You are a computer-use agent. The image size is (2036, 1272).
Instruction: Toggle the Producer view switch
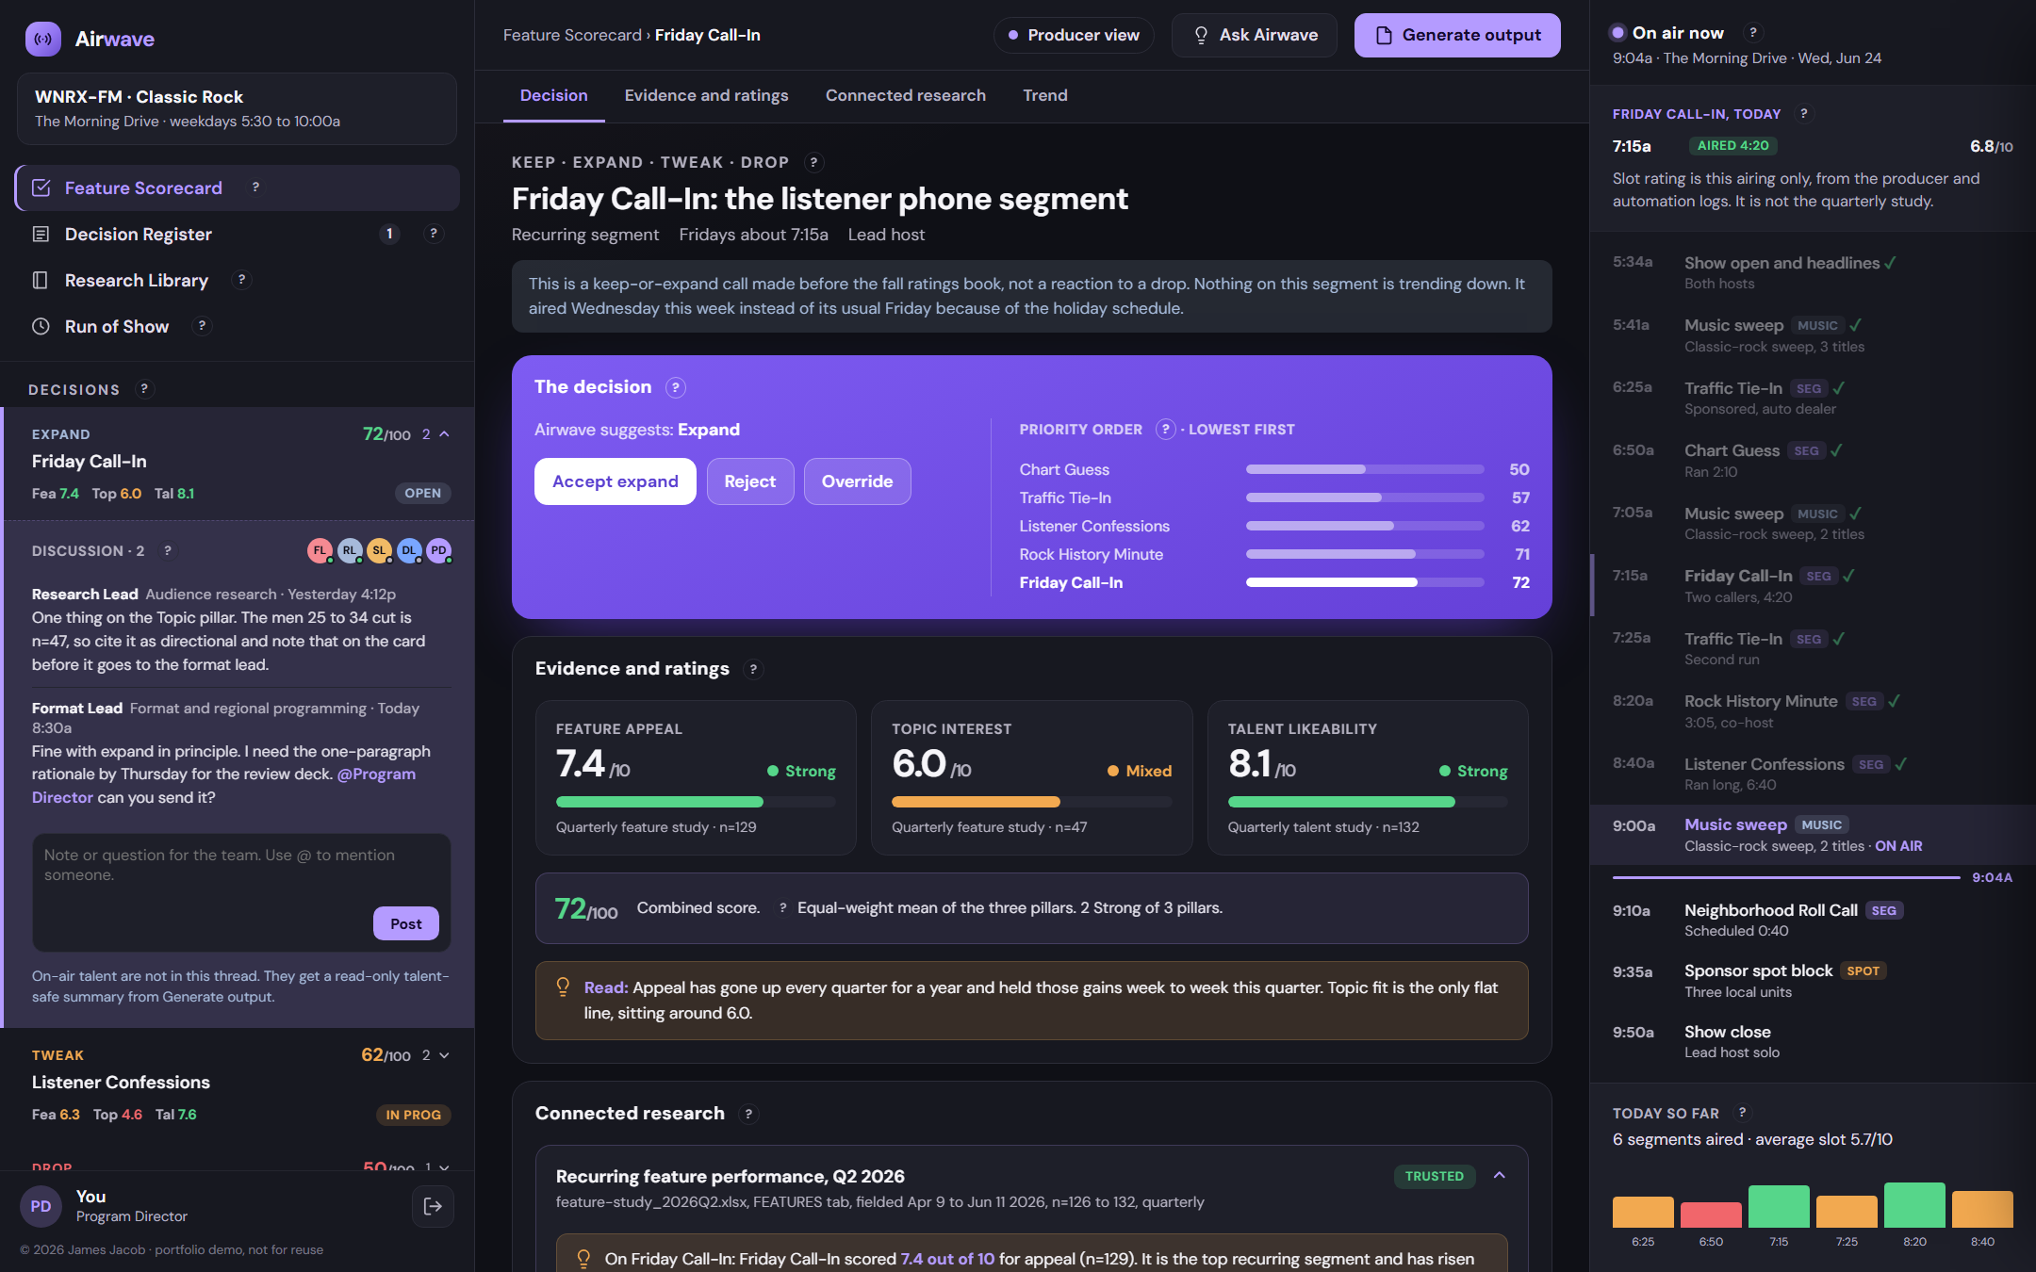(x=1074, y=35)
